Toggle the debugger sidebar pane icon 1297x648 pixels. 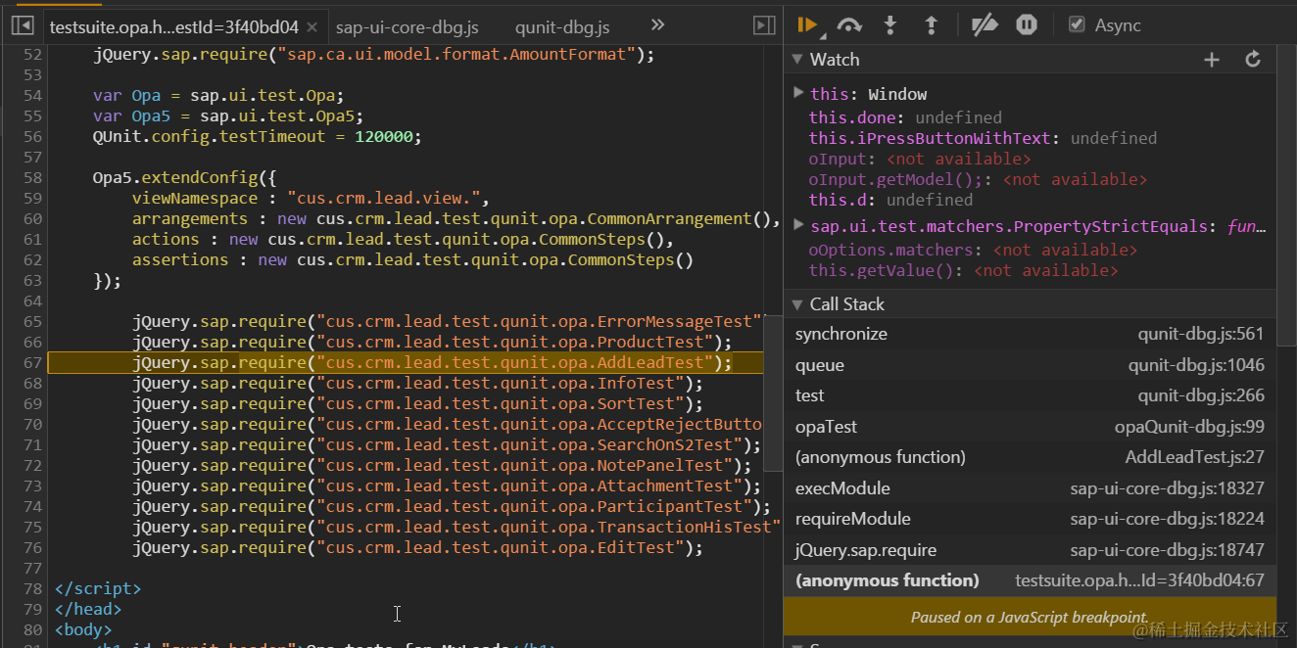[x=763, y=26]
